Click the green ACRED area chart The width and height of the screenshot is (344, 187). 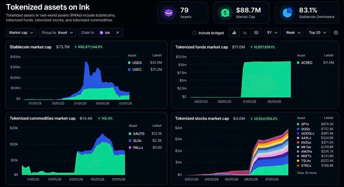click(x=266, y=79)
